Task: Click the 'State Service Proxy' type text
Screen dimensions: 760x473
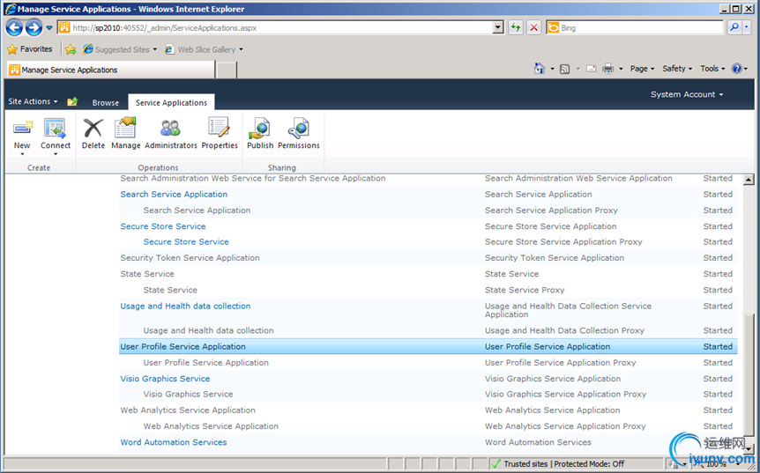Action: coord(525,290)
